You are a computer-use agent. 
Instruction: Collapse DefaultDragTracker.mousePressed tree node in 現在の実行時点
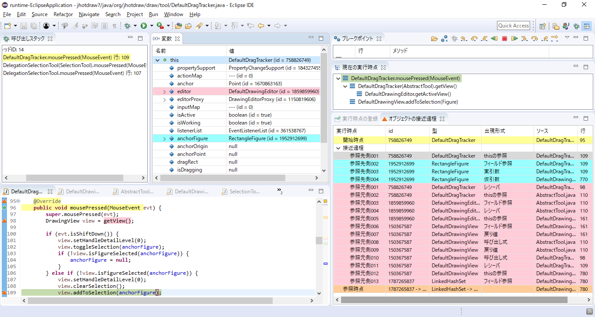(x=338, y=78)
